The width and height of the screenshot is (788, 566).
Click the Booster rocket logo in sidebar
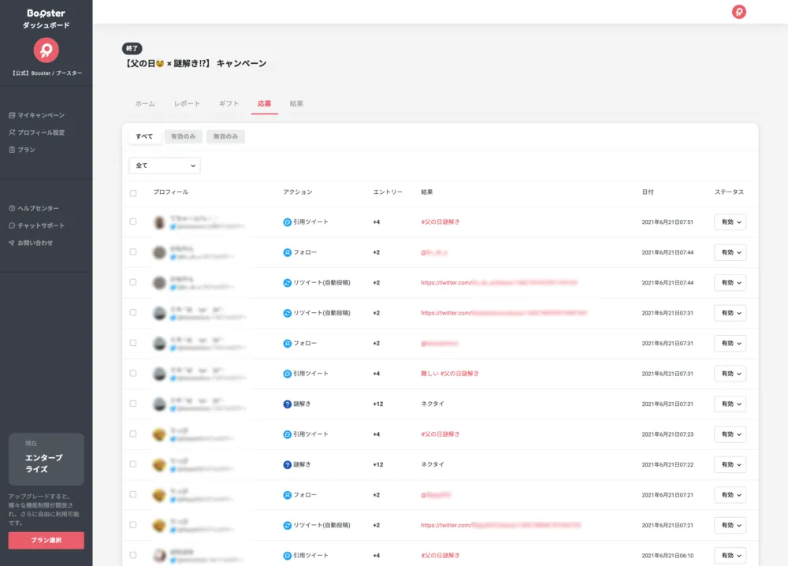coord(46,50)
